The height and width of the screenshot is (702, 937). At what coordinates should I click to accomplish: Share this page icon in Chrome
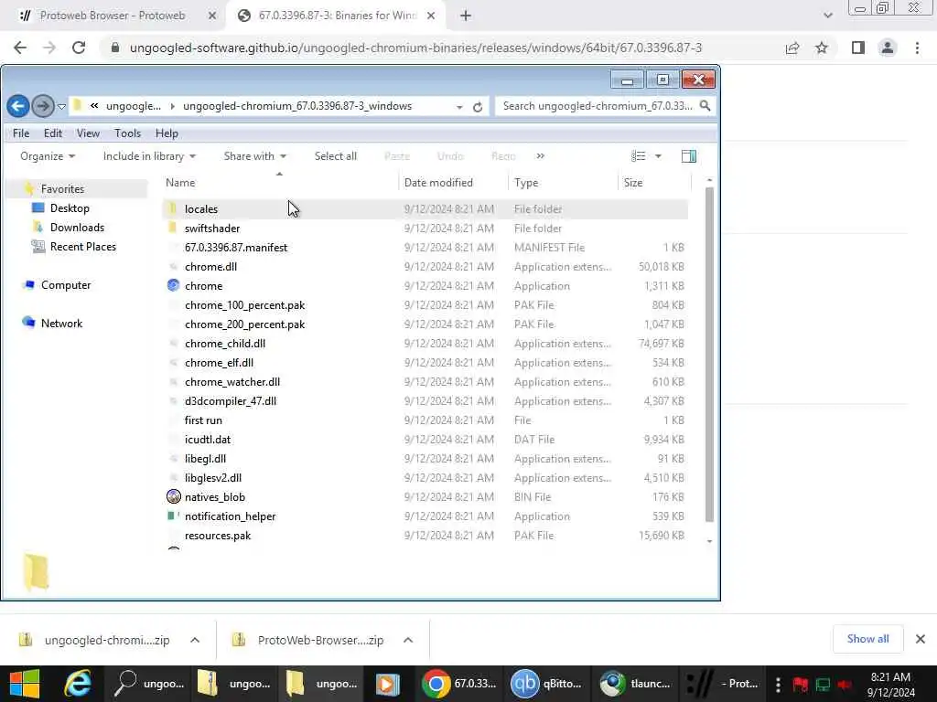(x=792, y=48)
